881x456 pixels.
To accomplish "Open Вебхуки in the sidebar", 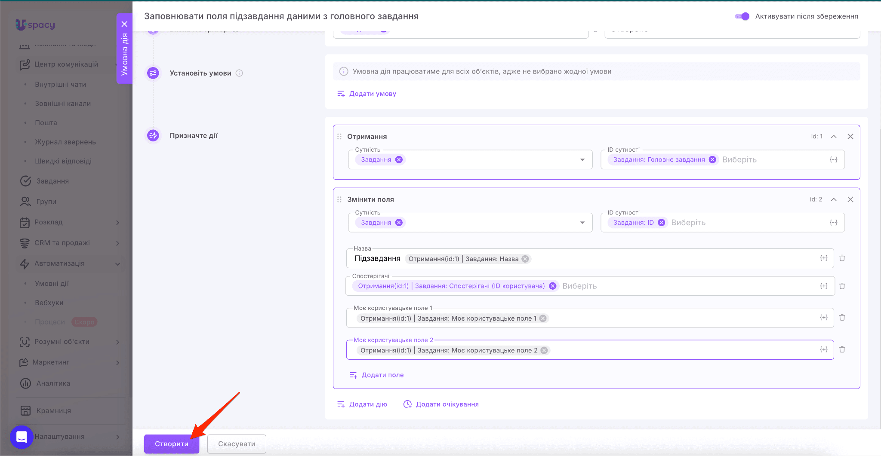I will click(49, 303).
